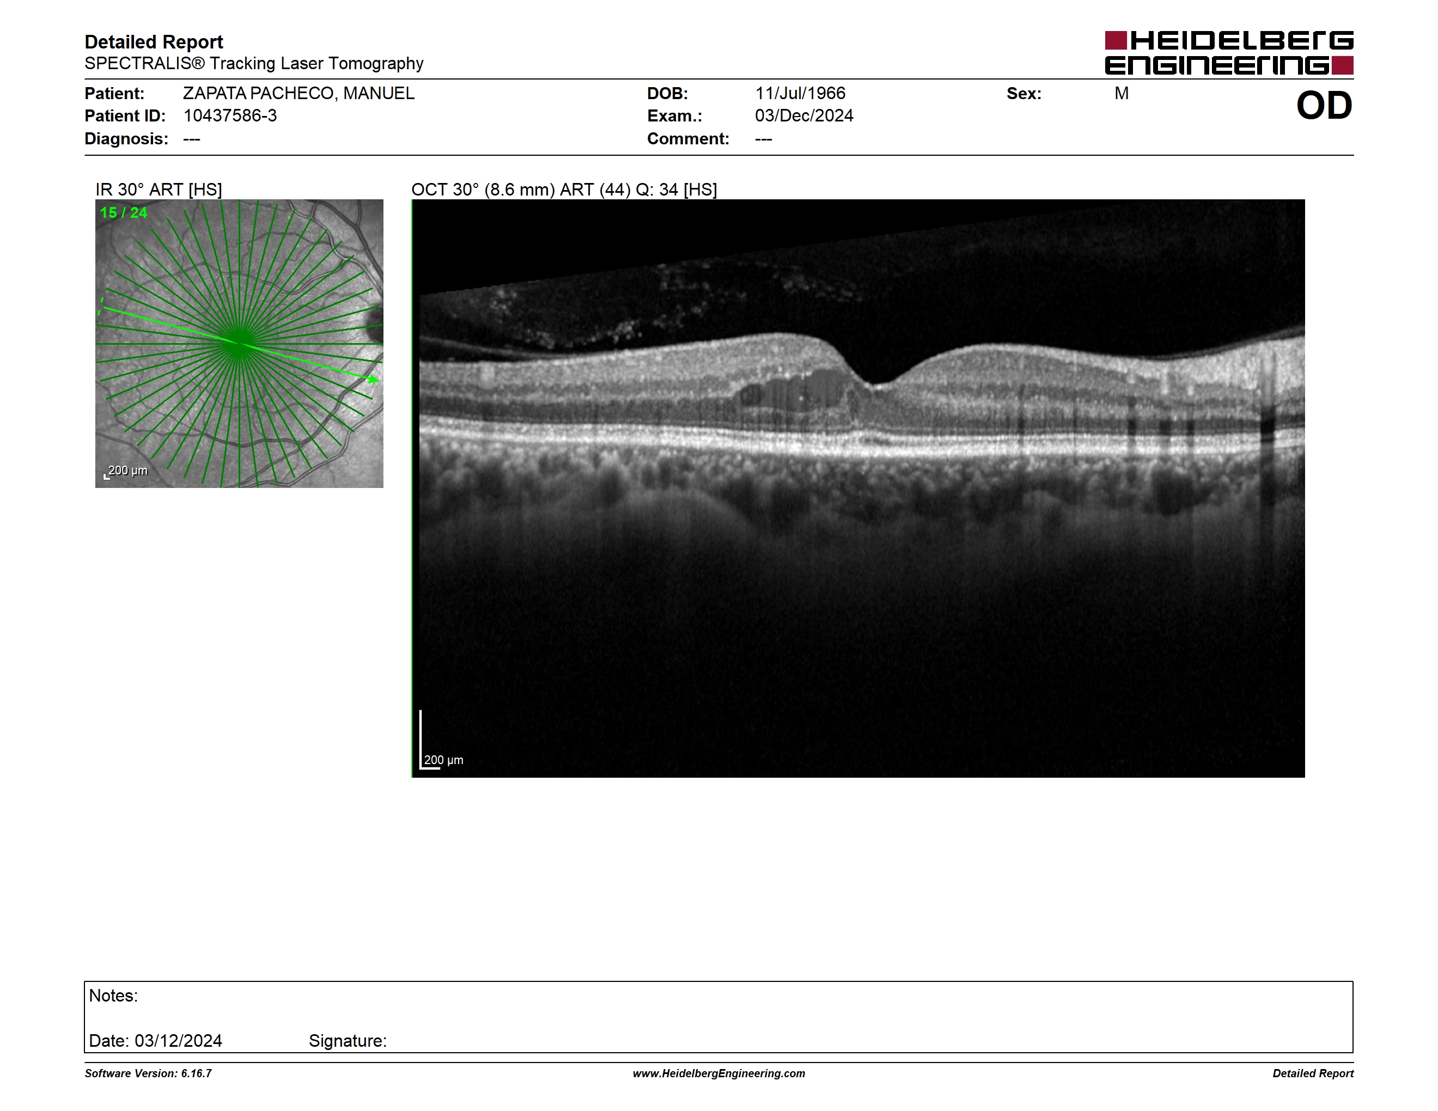Click the footer 'Detailed Report' text
This screenshot has height=1111, width=1438.
(x=1313, y=1073)
